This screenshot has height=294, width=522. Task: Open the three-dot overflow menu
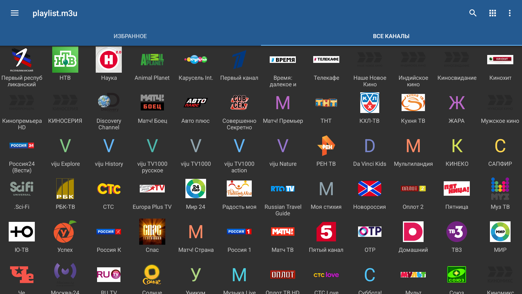tap(509, 13)
